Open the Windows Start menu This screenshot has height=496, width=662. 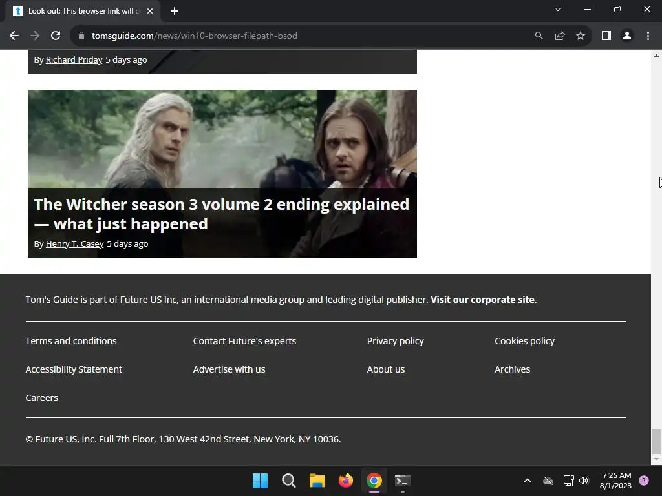point(260,480)
